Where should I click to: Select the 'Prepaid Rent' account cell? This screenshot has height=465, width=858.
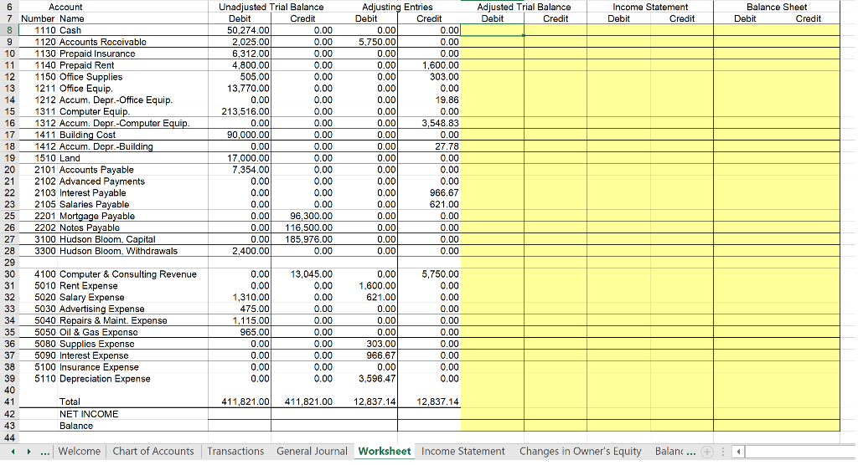coord(87,65)
